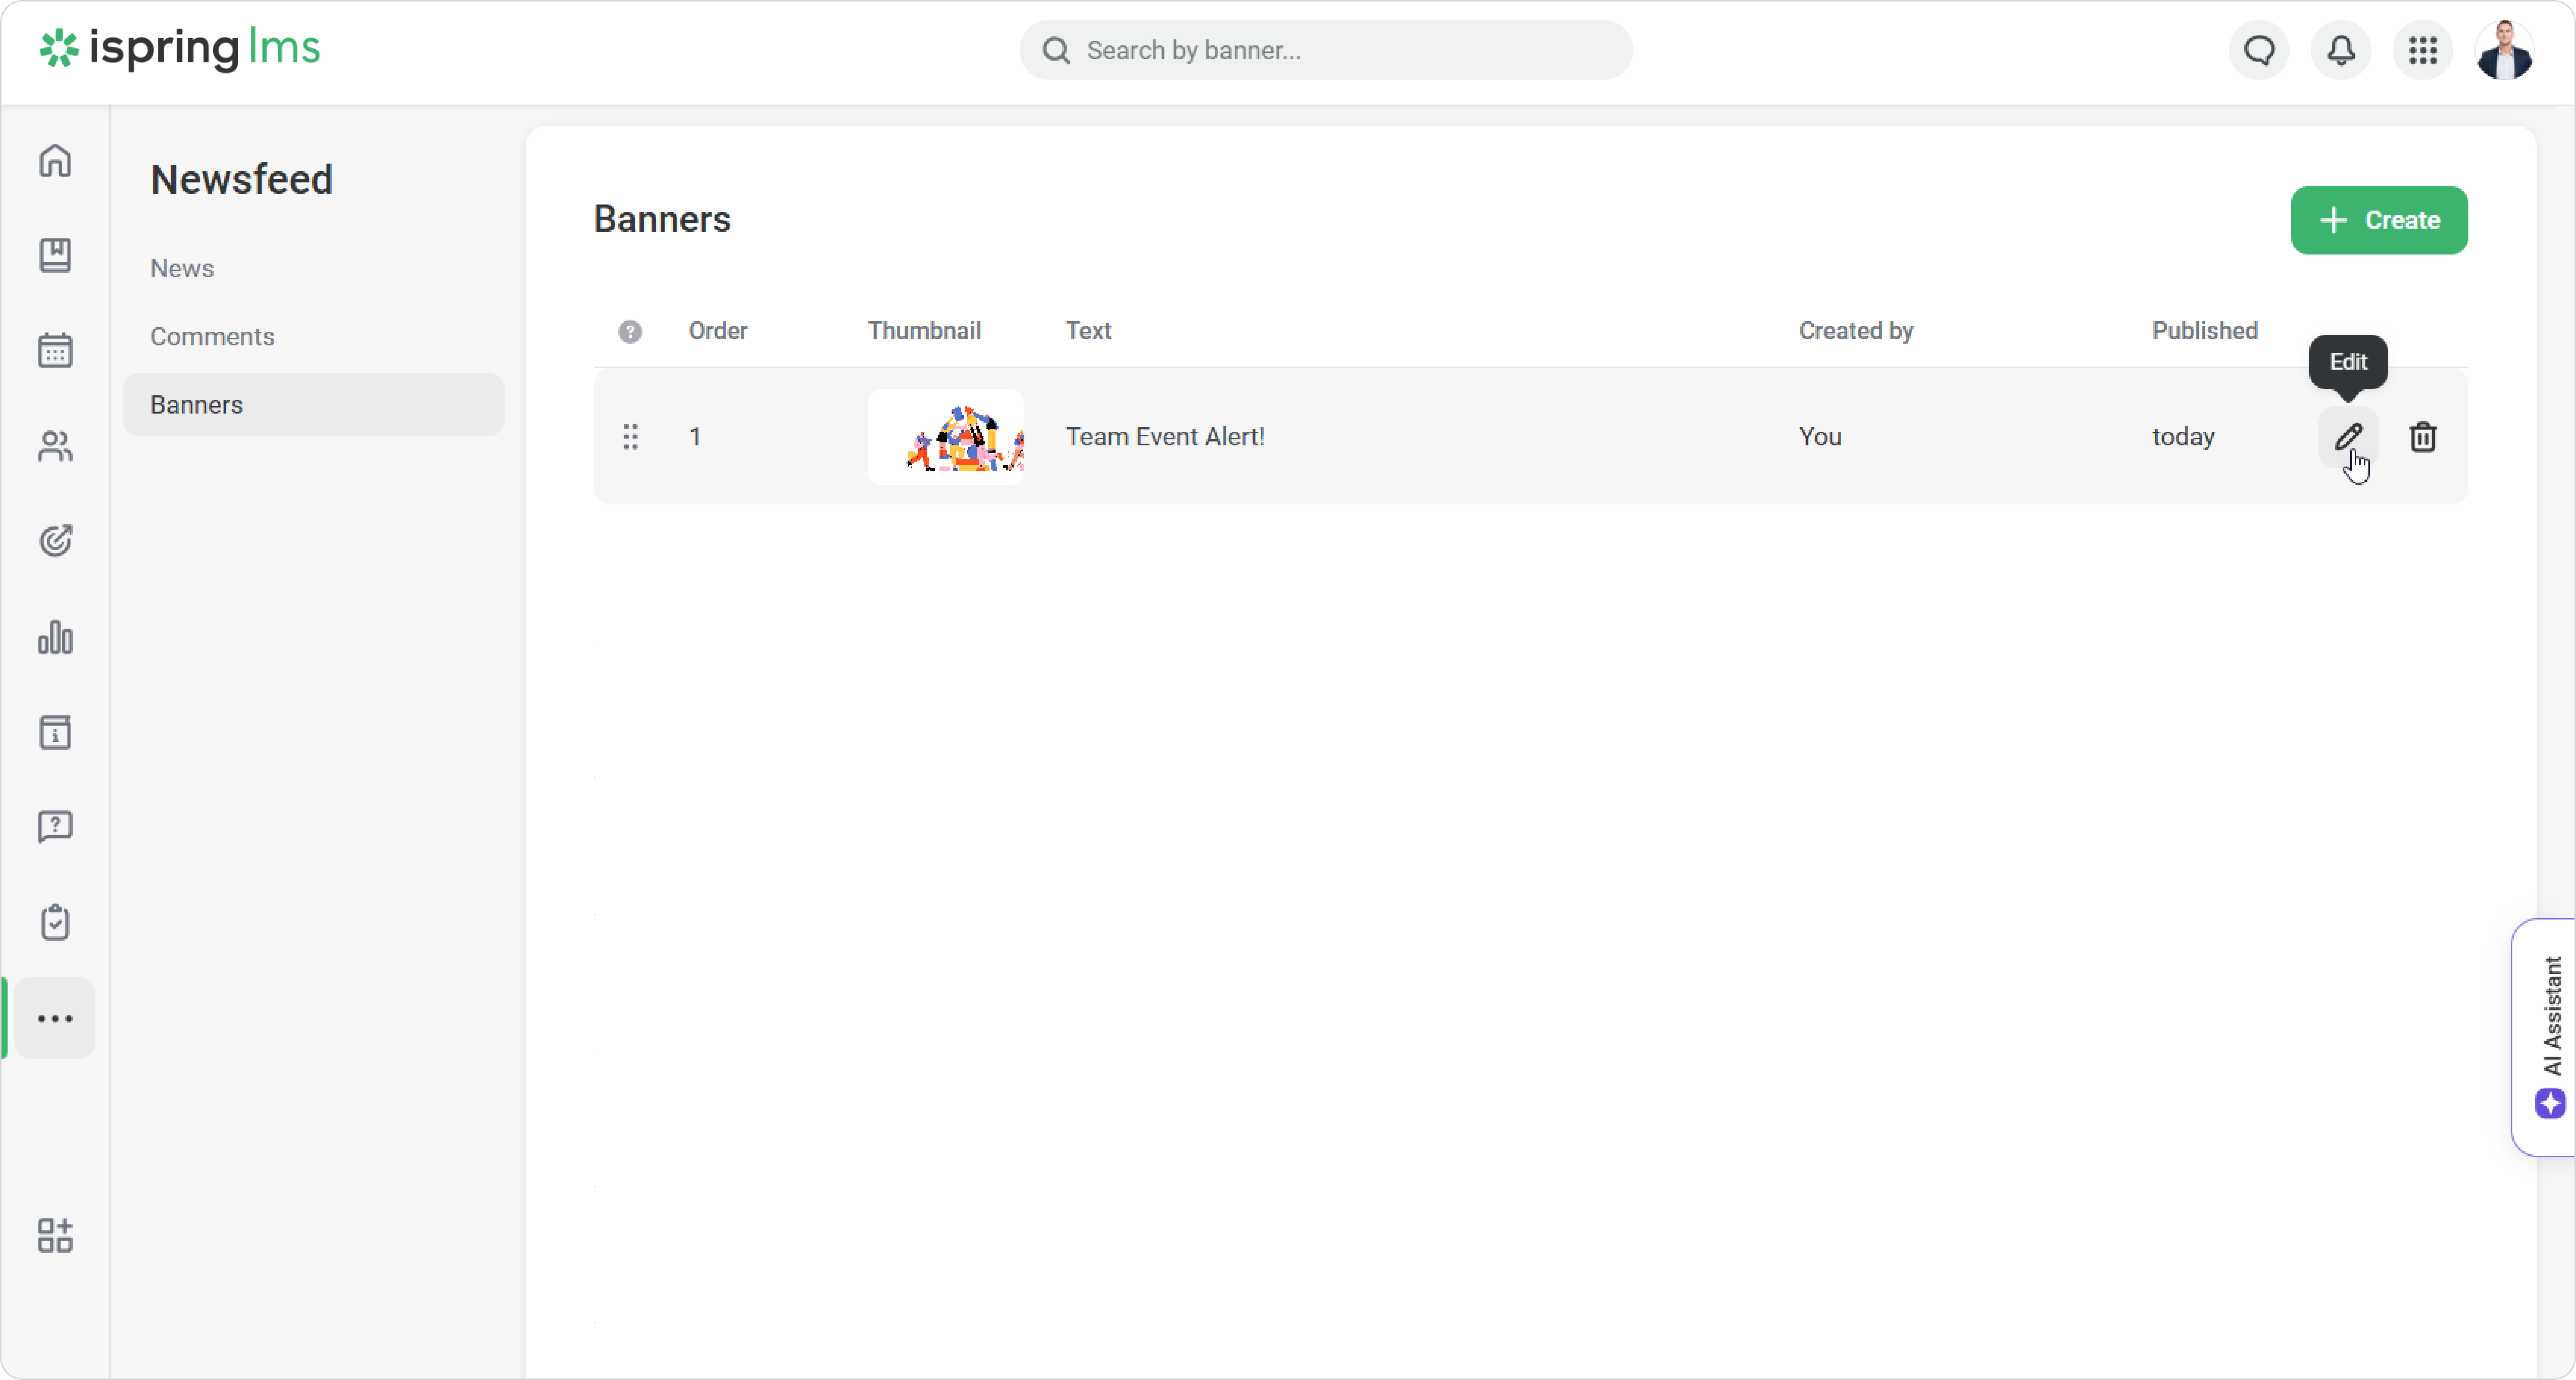Open the Users icon in the sidebar
Viewport: 2576px width, 1380px height.
pyautogui.click(x=55, y=446)
